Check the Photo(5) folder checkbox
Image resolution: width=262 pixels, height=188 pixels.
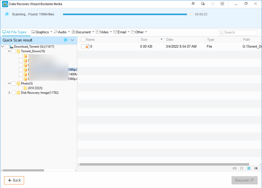14,83
